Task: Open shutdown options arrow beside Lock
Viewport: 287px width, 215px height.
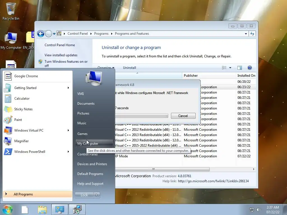Action: coord(97,195)
